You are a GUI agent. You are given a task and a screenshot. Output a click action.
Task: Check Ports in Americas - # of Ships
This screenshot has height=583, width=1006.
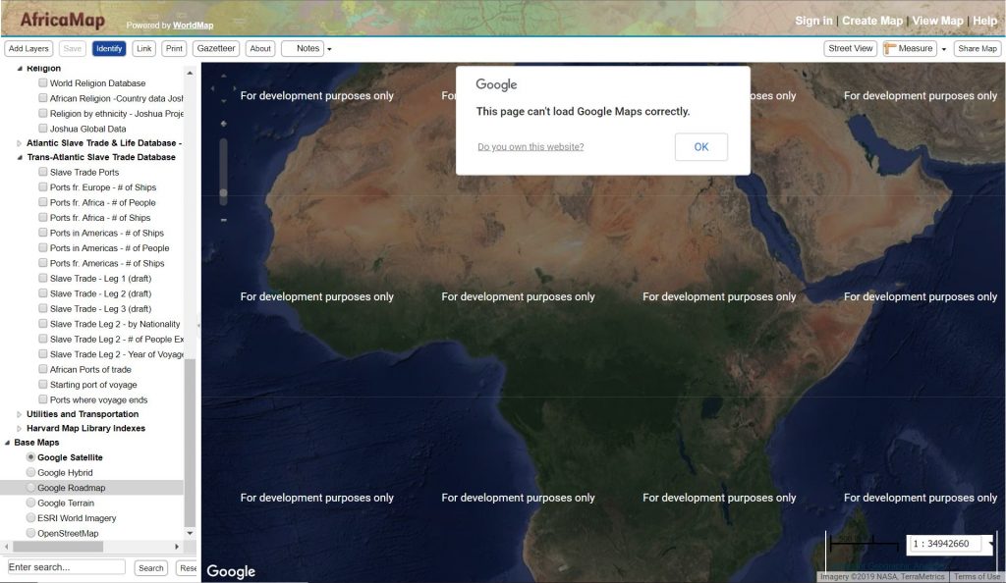[x=43, y=233]
